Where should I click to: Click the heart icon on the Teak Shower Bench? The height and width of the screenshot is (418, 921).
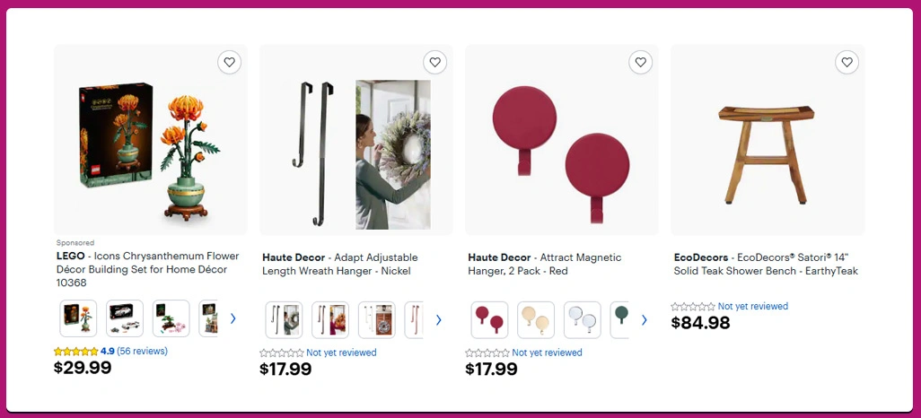(x=846, y=62)
